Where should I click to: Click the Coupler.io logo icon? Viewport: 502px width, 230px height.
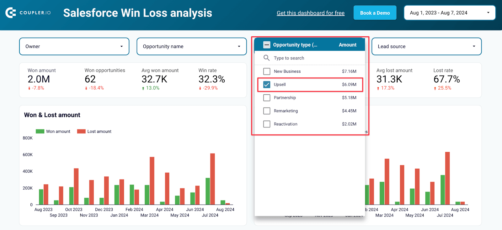[x=11, y=13]
